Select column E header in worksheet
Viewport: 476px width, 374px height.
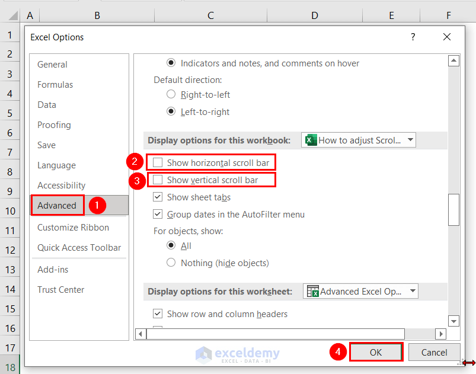point(391,15)
